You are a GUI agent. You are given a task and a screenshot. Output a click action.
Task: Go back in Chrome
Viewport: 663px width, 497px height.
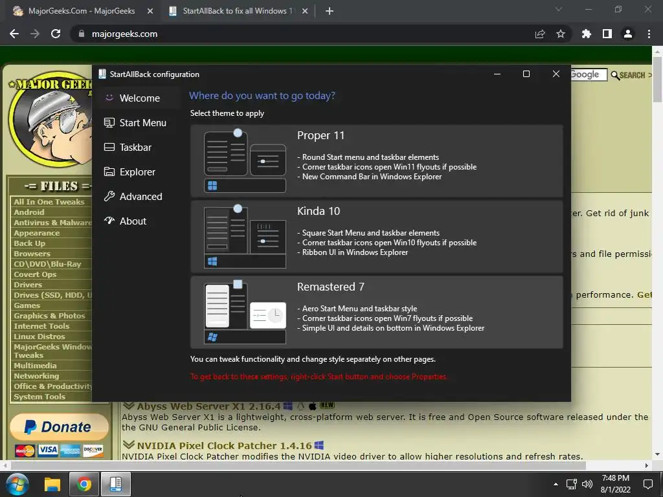[14, 34]
